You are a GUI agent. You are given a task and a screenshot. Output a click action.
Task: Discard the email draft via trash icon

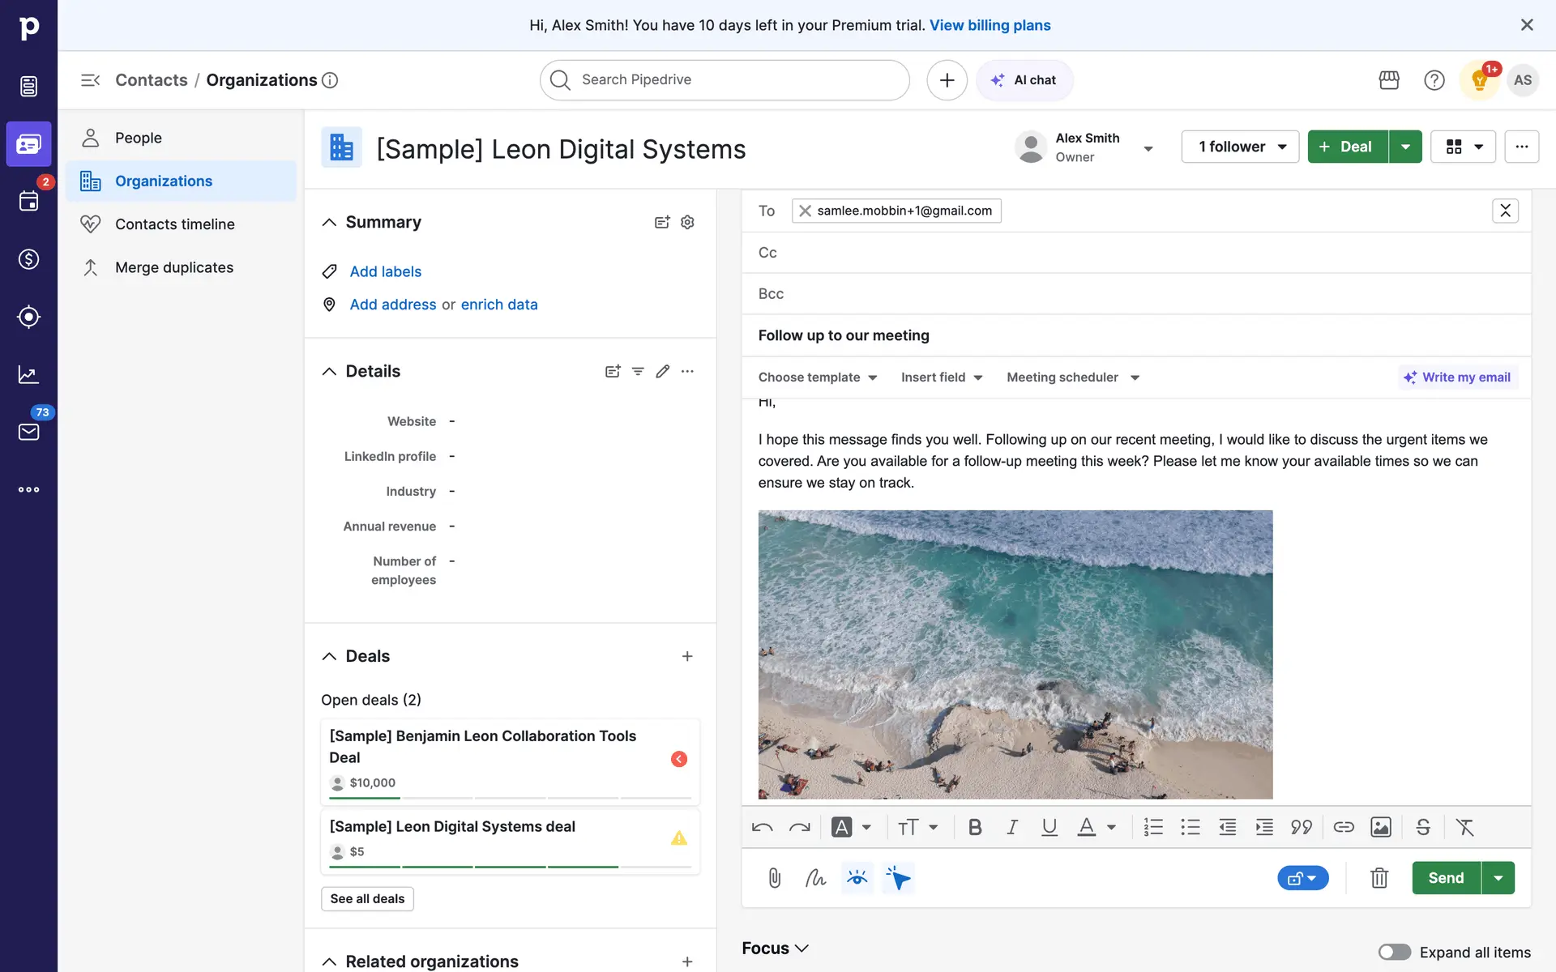(x=1379, y=878)
